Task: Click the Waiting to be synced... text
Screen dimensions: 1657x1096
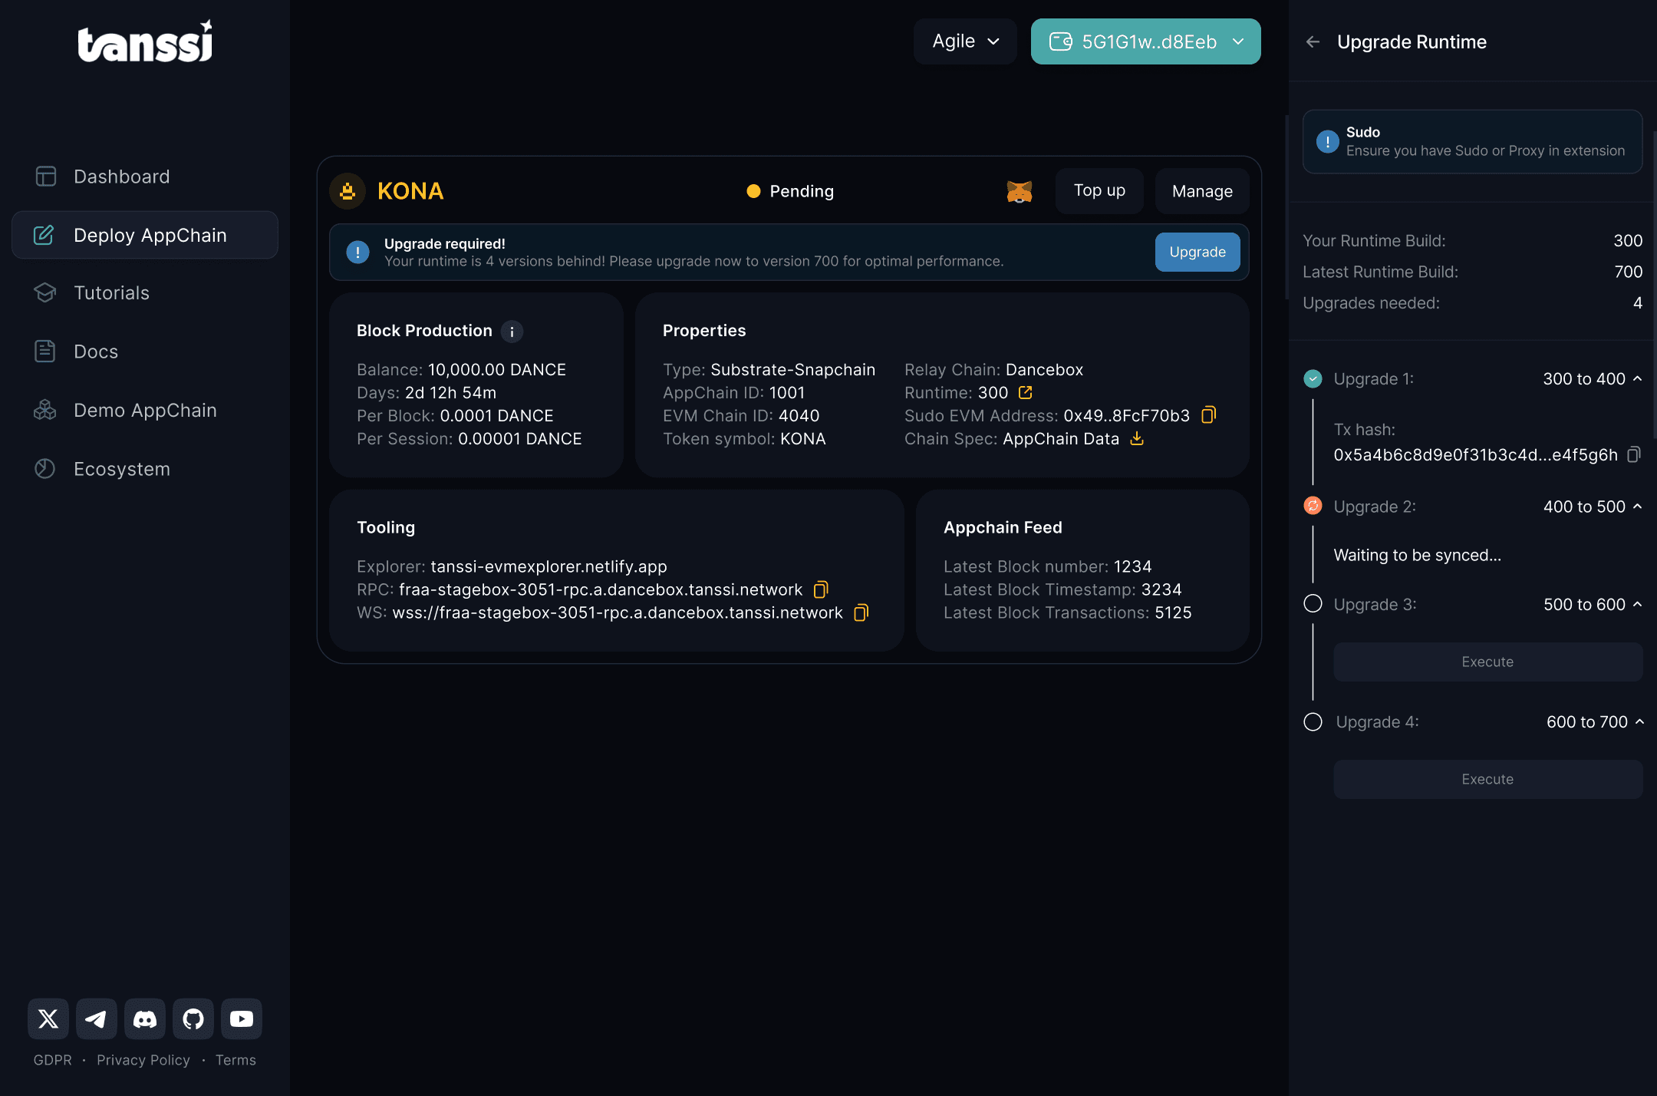Action: [1417, 555]
